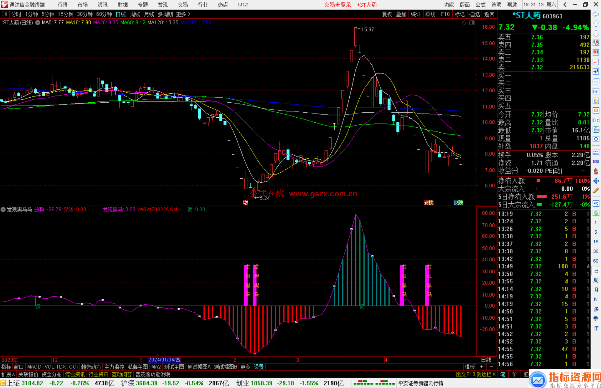
Task: Click the 财跌 marker on the chart
Action: point(458,202)
